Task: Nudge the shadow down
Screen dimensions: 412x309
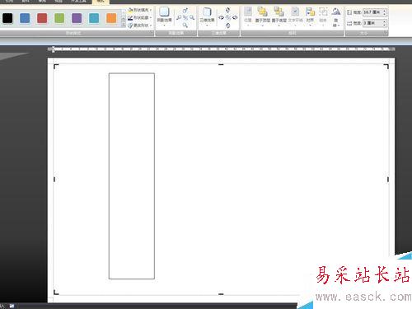Action: point(185,26)
